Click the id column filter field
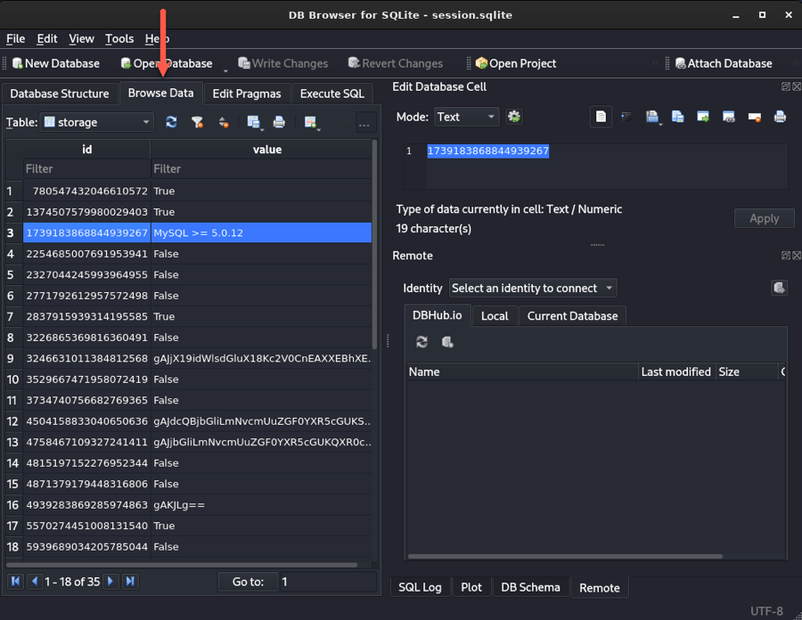Viewport: 802px width, 620px height. (86, 168)
